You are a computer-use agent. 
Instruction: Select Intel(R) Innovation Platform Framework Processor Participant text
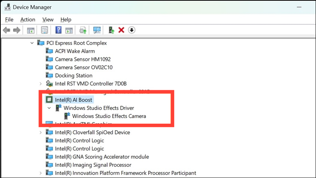point(125,173)
